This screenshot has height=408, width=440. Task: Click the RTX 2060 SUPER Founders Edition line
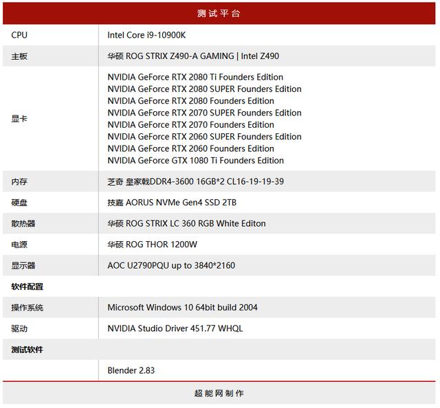[205, 137]
